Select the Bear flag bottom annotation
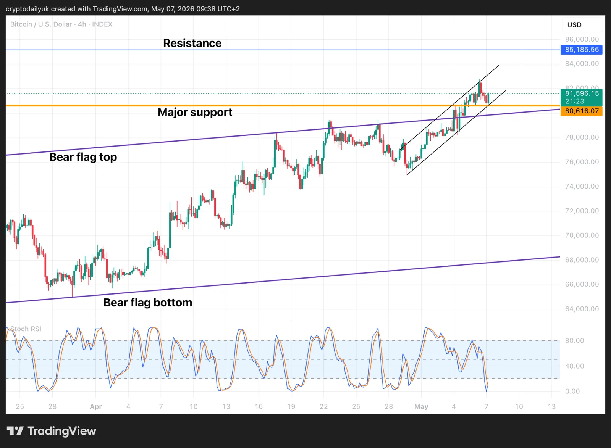Image resolution: width=611 pixels, height=448 pixels. pos(147,303)
